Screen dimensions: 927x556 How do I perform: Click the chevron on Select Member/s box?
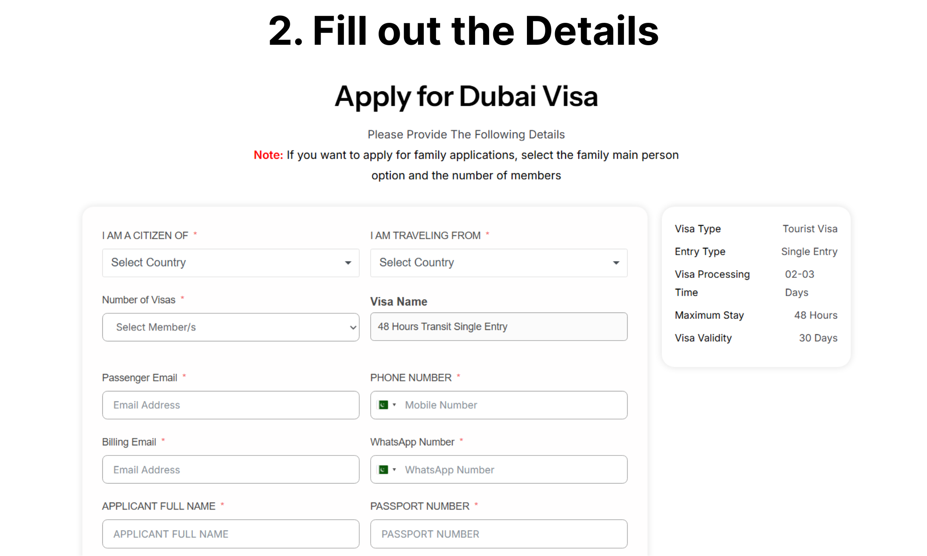[x=353, y=327]
